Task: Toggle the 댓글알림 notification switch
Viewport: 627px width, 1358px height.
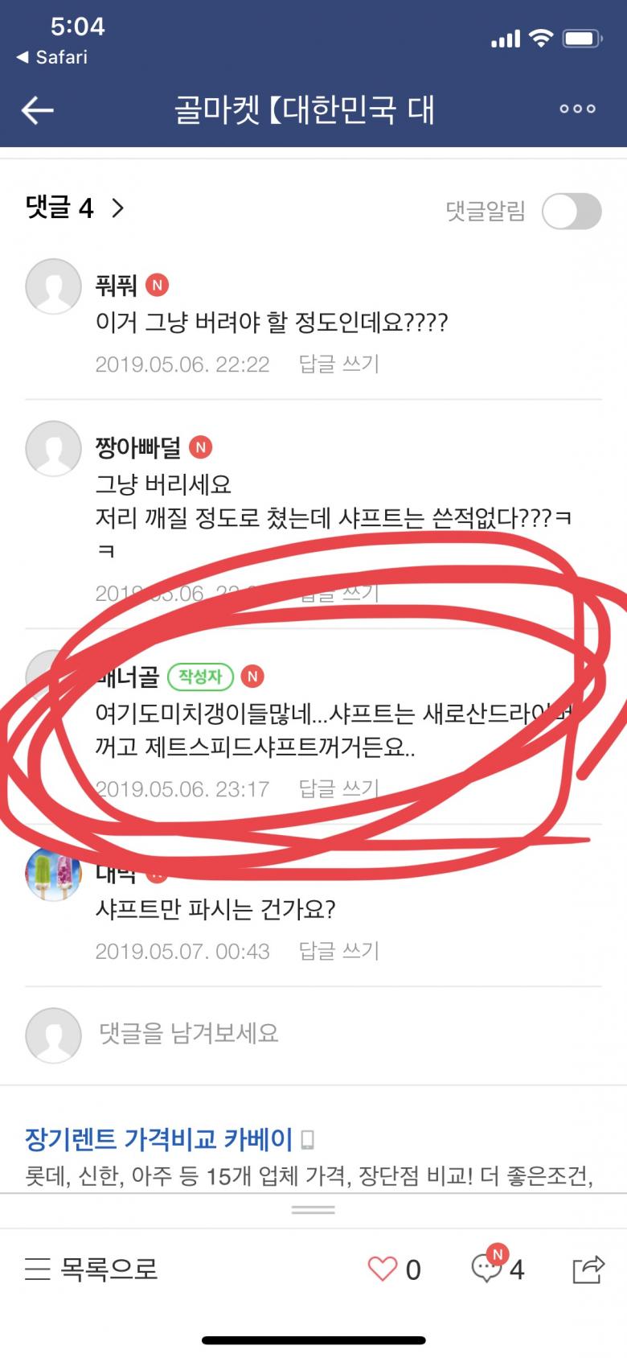Action: point(572,212)
